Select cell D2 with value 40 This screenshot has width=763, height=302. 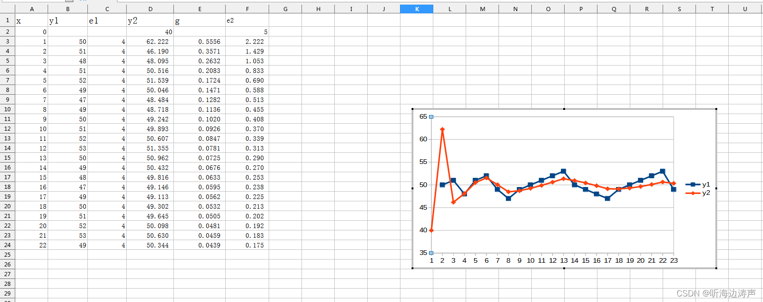coord(150,32)
